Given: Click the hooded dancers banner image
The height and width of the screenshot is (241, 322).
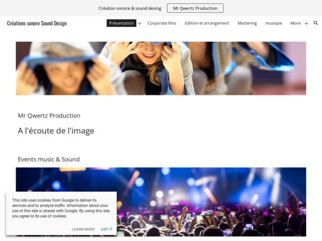Looking at the screenshot, I should (x=161, y=68).
